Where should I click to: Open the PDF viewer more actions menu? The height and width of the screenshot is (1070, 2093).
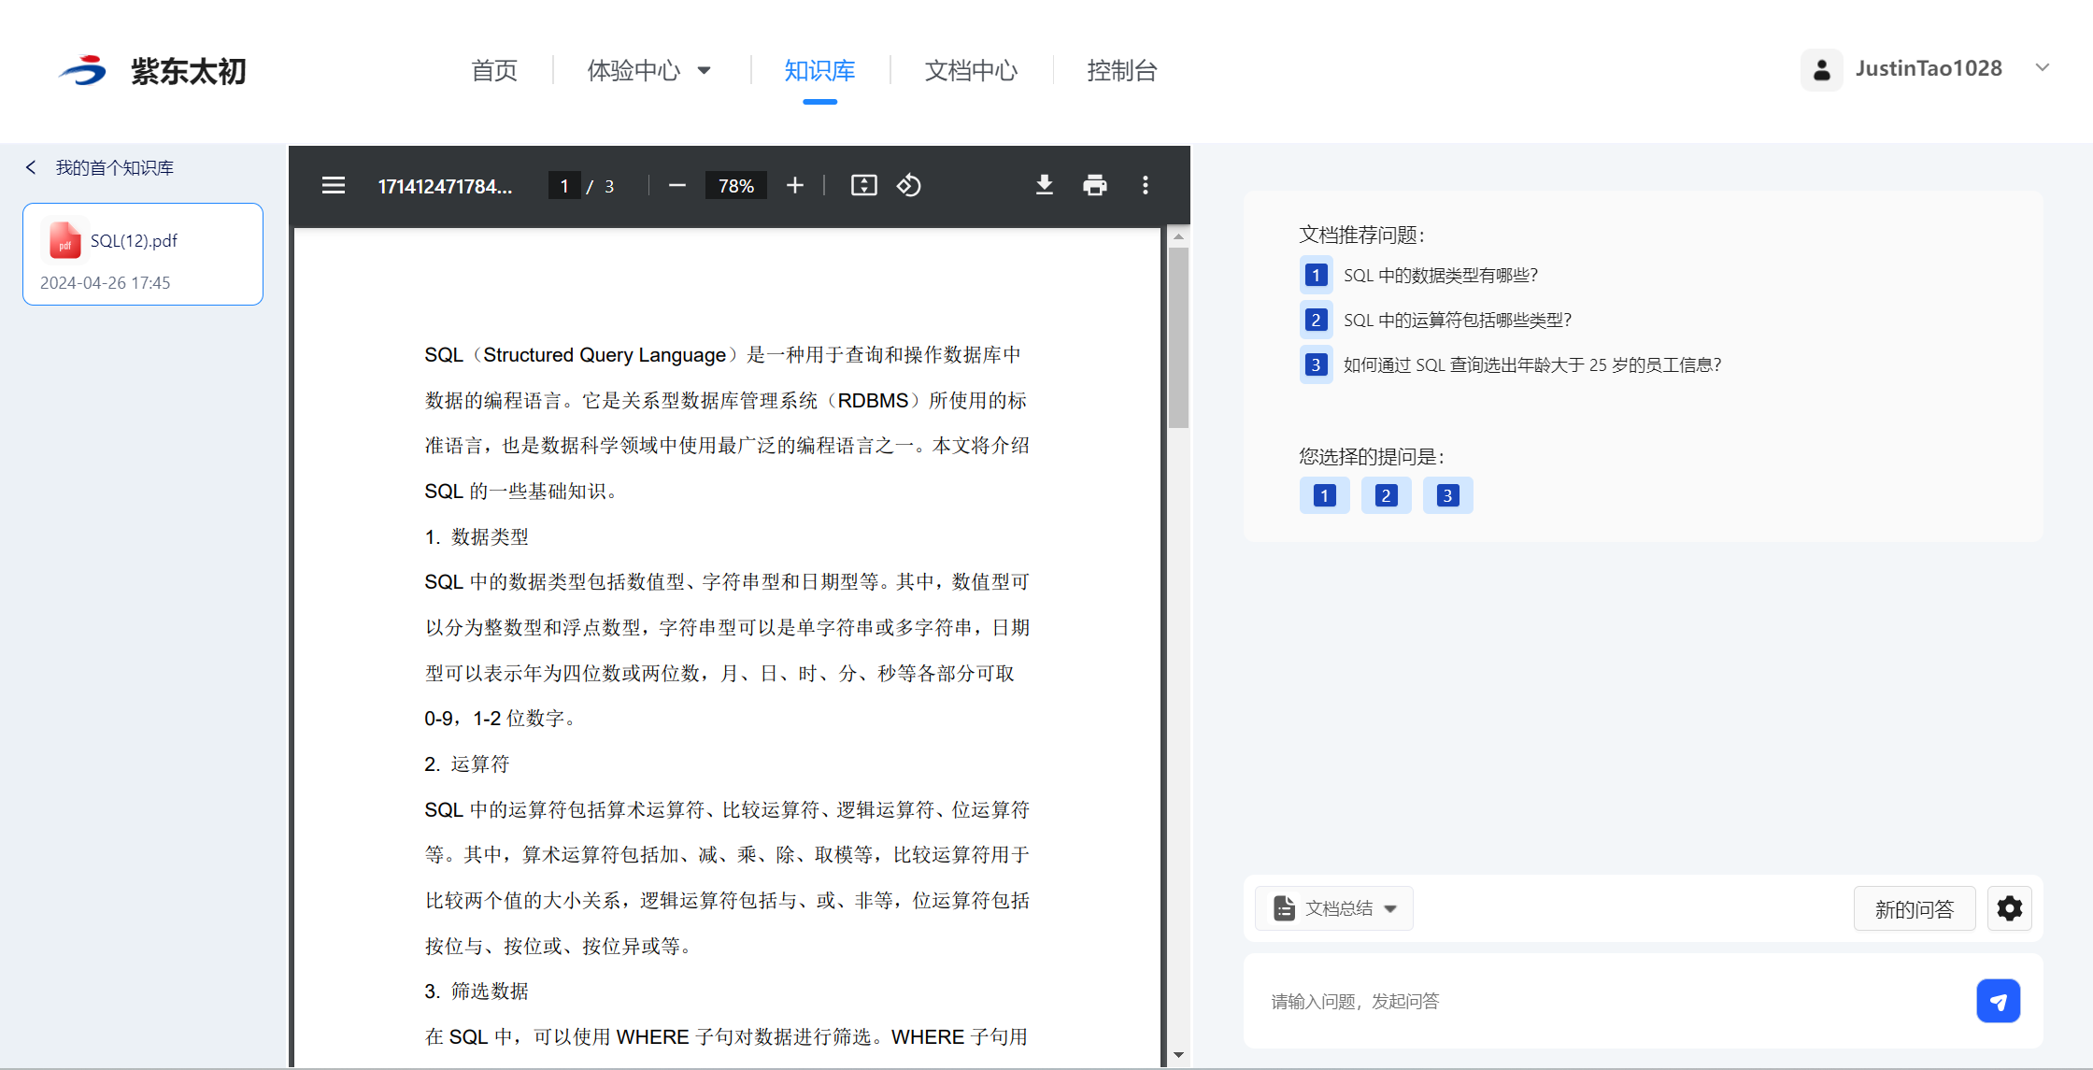[1146, 186]
